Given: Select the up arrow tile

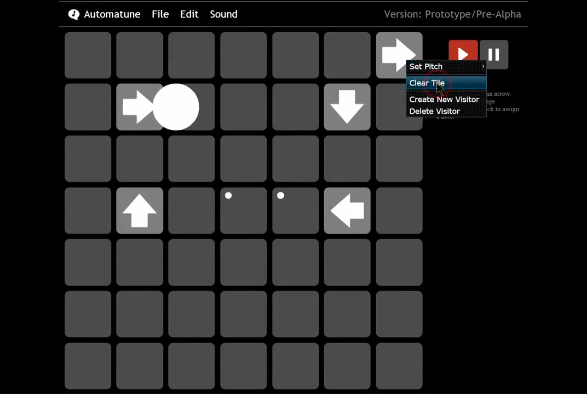Looking at the screenshot, I should pyautogui.click(x=140, y=211).
